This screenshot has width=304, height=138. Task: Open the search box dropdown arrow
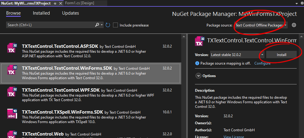(x=102, y=25)
